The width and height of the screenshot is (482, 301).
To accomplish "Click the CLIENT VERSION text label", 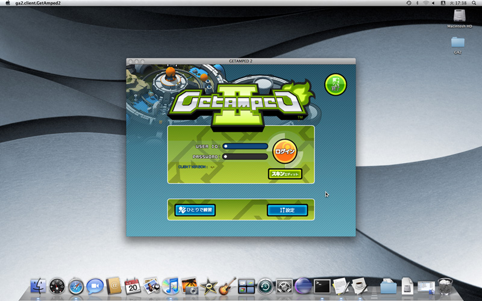I will tap(193, 167).
